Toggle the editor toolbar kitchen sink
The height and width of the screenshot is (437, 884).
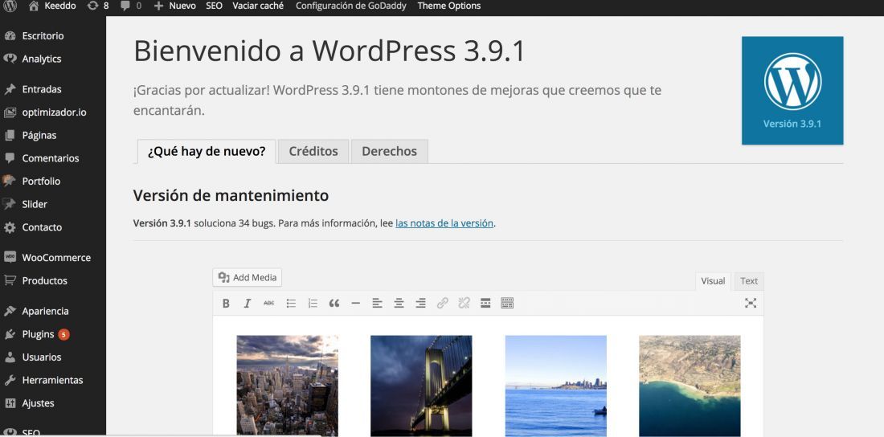point(507,304)
